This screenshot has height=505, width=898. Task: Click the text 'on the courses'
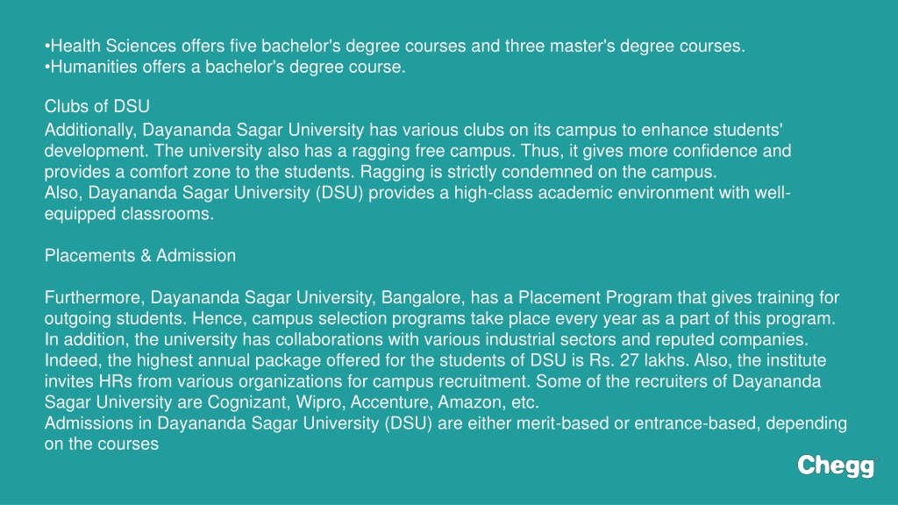coord(102,445)
